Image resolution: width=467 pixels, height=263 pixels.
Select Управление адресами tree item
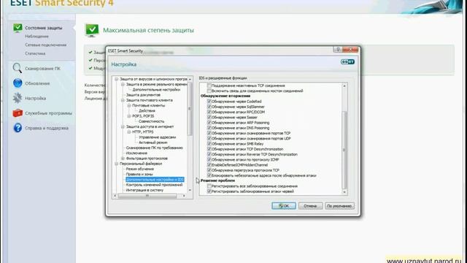point(158,137)
